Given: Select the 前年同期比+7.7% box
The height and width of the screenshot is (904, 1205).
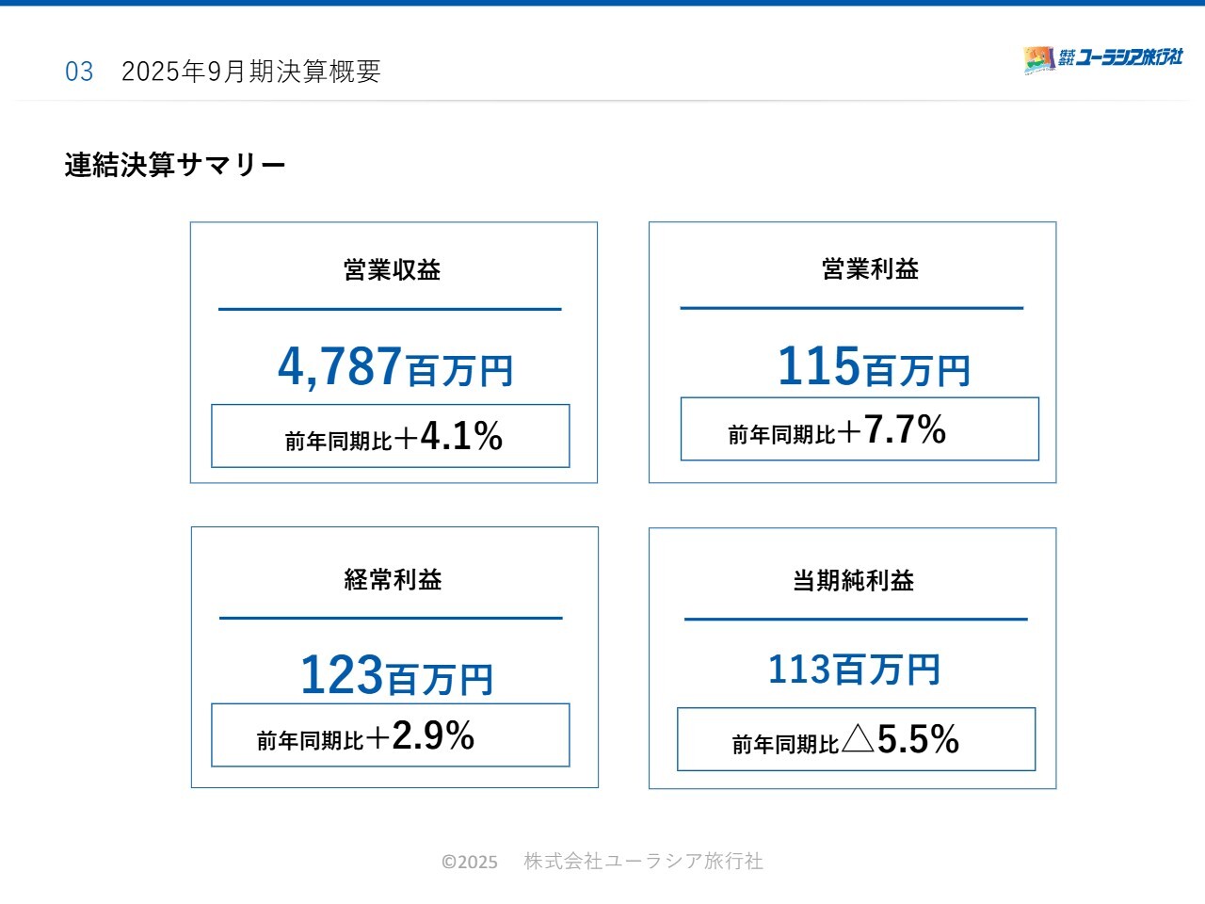Looking at the screenshot, I should (x=860, y=429).
